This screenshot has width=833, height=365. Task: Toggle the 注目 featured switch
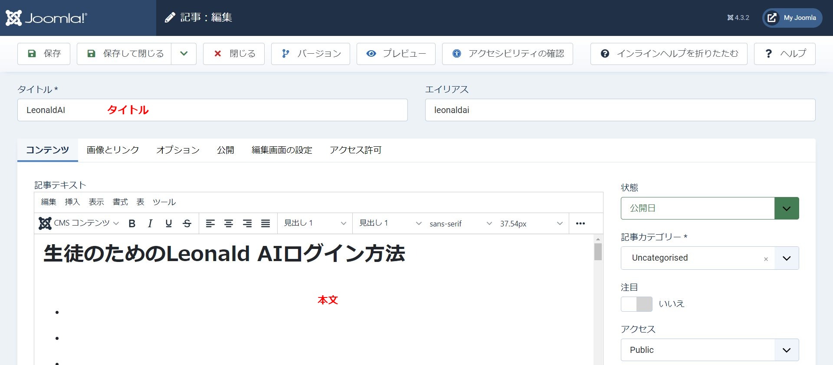click(636, 304)
